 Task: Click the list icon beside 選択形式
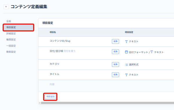coord(126,65)
